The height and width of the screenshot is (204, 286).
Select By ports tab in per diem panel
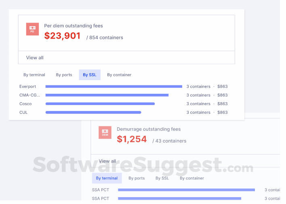(x=64, y=75)
